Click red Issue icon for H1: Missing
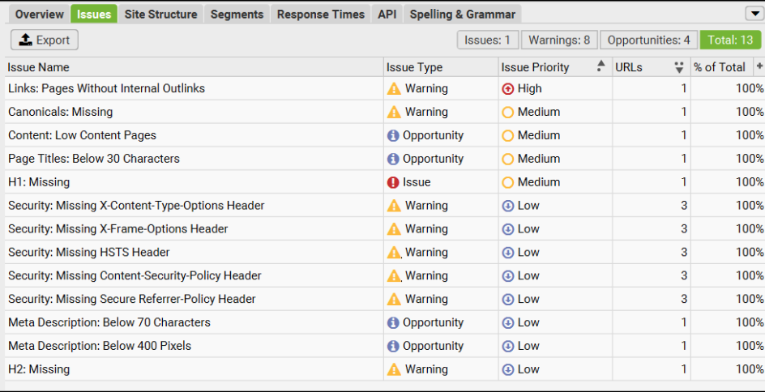Viewport: 765px width, 392px height. click(394, 183)
